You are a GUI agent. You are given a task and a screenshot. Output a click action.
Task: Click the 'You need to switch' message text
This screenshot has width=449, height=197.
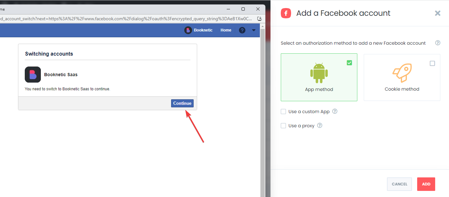(x=68, y=89)
